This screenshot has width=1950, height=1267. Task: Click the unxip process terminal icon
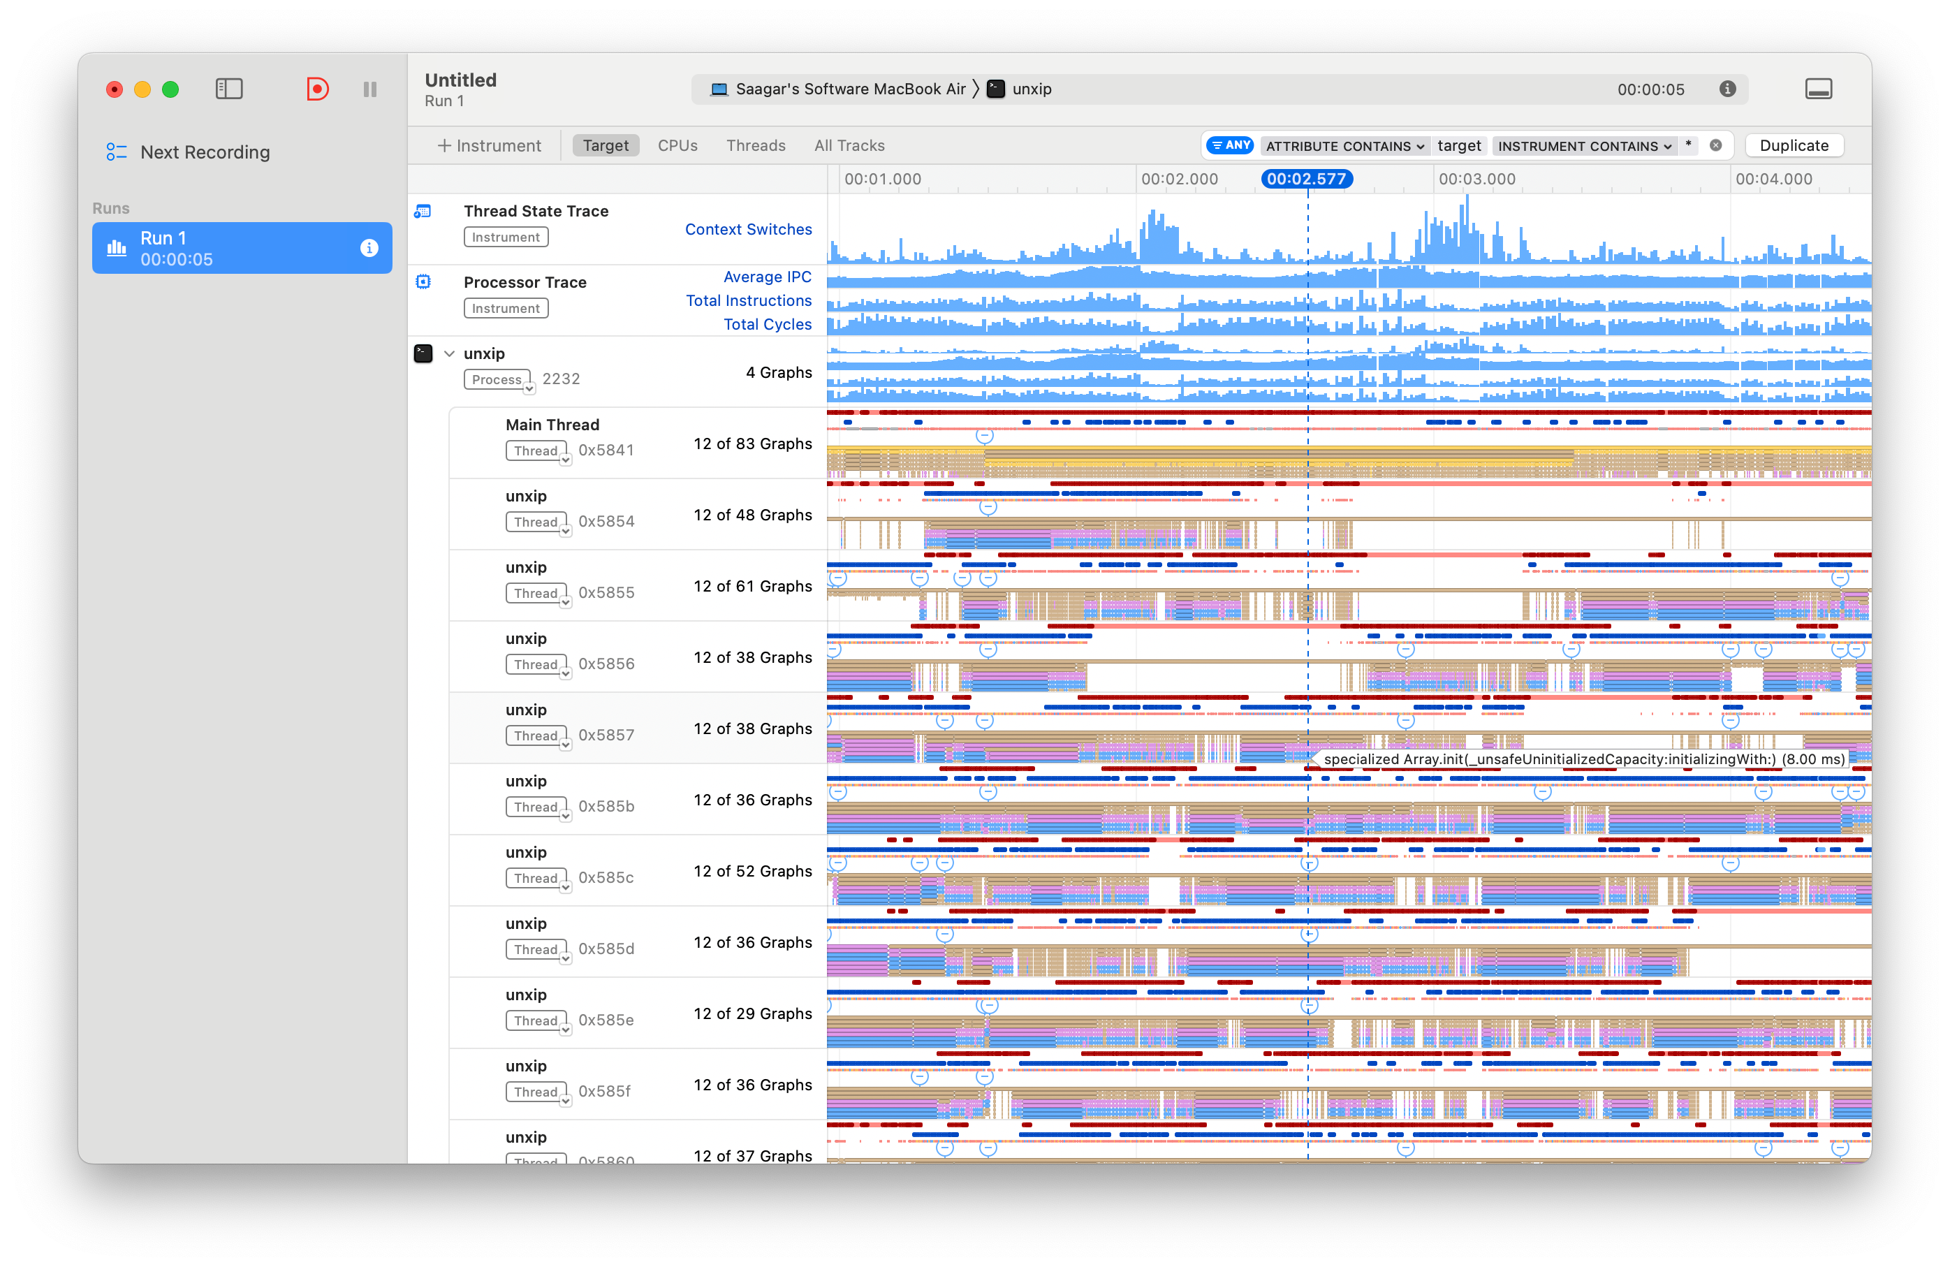pos(423,353)
